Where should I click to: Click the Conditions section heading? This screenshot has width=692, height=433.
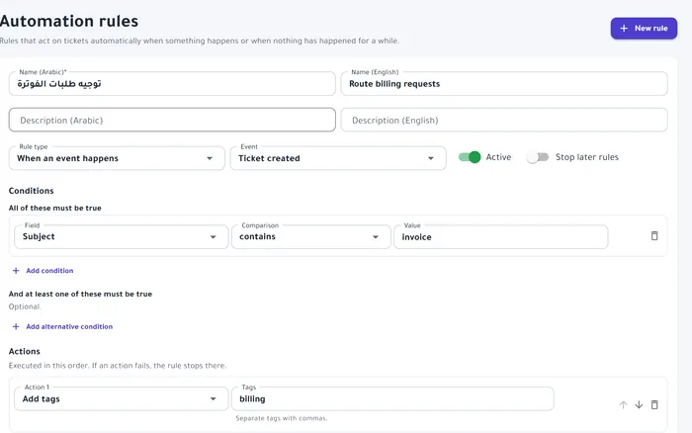[x=32, y=191]
